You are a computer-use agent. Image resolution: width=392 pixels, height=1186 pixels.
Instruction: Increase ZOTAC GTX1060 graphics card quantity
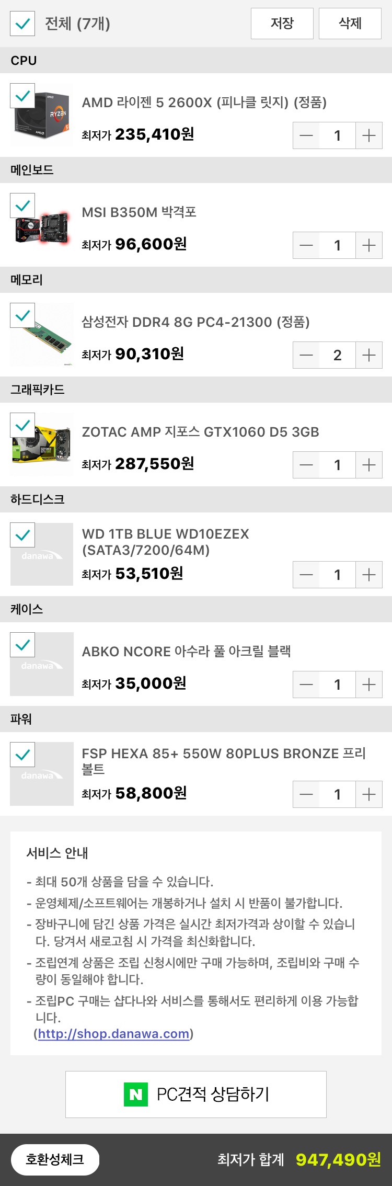pos(369,465)
